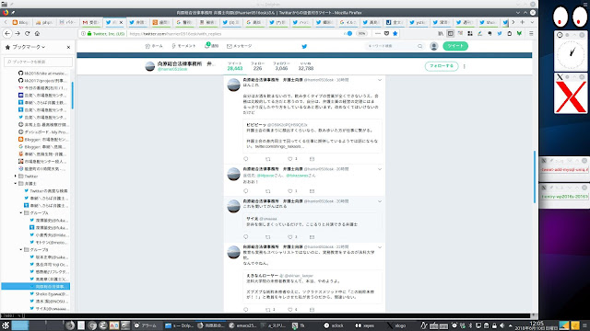
Task: Collapse the グループA bookmark folder
Action: (x=21, y=212)
